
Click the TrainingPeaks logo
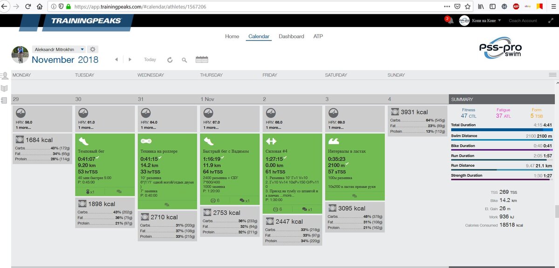coord(86,21)
